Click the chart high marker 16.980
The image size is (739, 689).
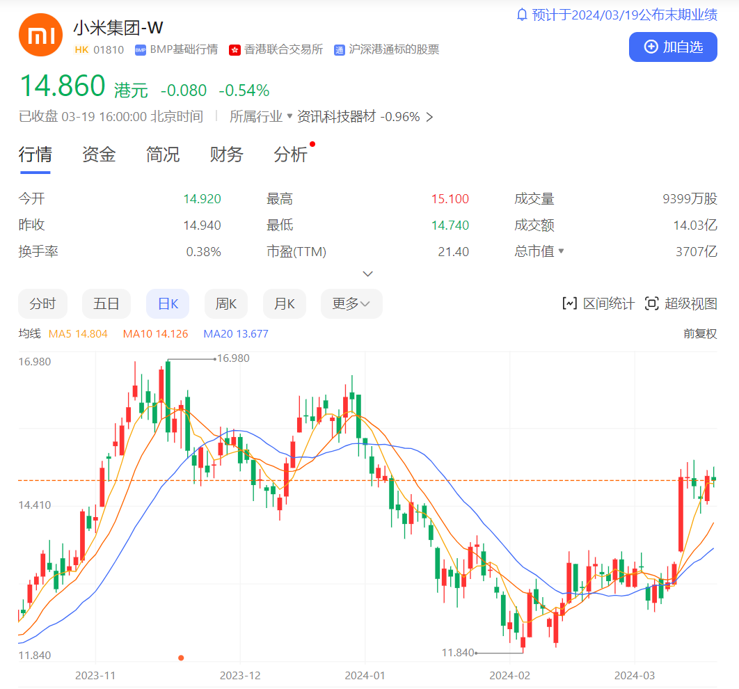coord(233,358)
